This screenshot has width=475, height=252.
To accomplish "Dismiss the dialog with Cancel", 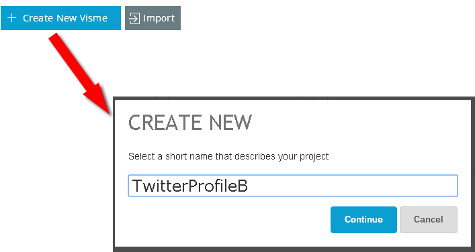I will pos(429,220).
